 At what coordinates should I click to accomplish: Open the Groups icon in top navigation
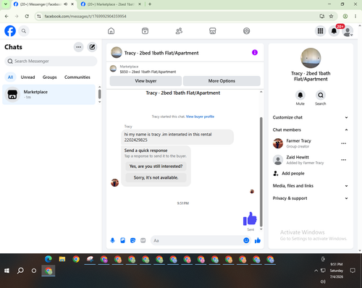click(x=246, y=31)
